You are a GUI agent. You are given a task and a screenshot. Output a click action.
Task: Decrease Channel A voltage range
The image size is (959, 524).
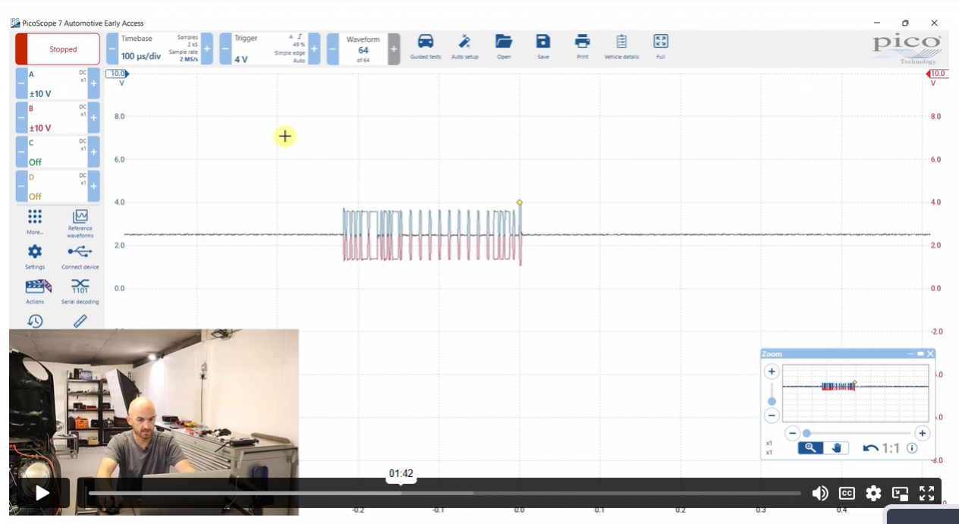tap(21, 83)
